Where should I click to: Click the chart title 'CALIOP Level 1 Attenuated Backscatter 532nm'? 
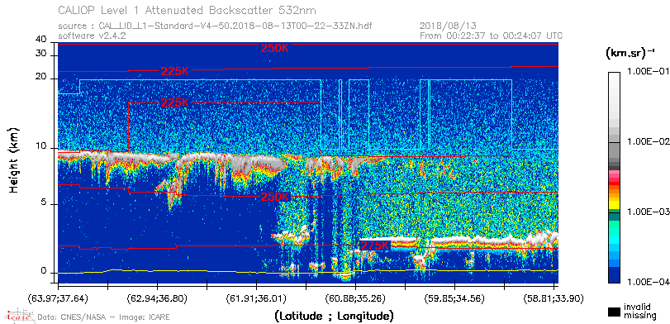188,10
